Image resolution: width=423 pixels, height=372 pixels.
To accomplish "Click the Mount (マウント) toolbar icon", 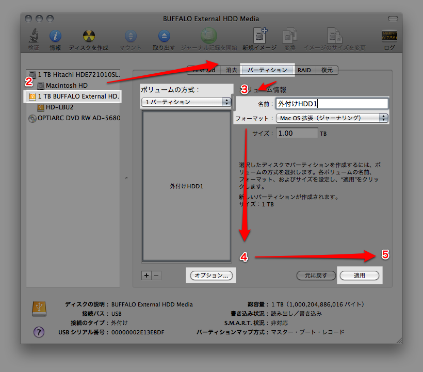I will (x=131, y=36).
